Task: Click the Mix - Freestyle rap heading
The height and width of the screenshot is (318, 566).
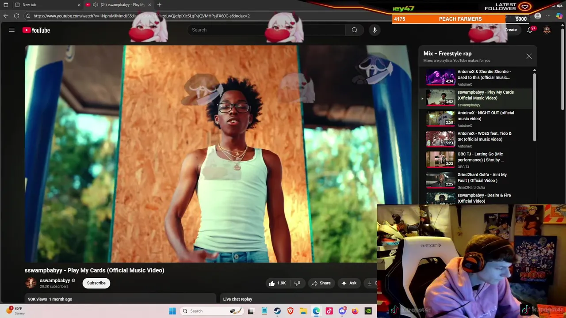Action: [x=447, y=53]
